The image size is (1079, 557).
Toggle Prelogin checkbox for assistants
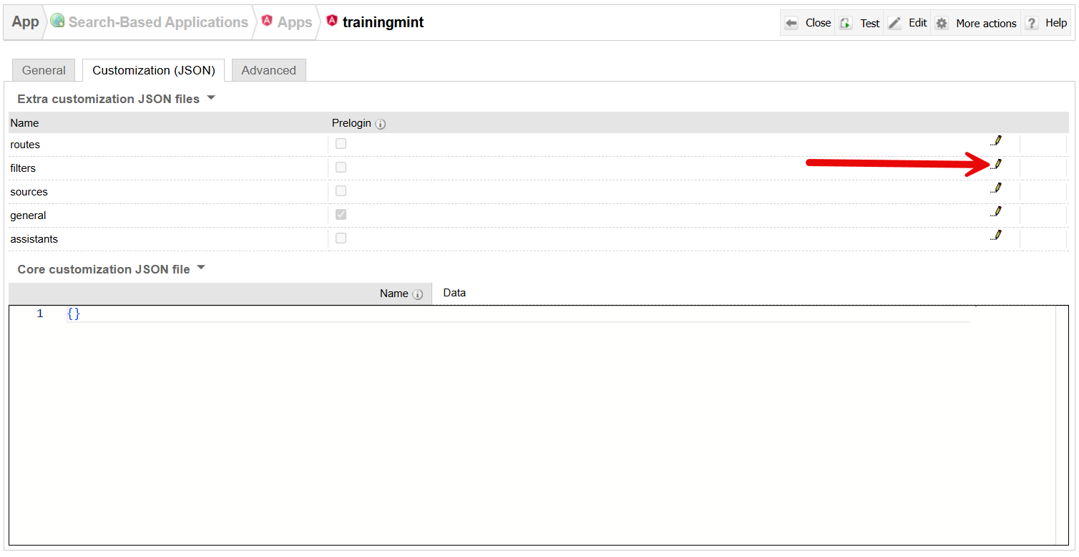pos(341,238)
